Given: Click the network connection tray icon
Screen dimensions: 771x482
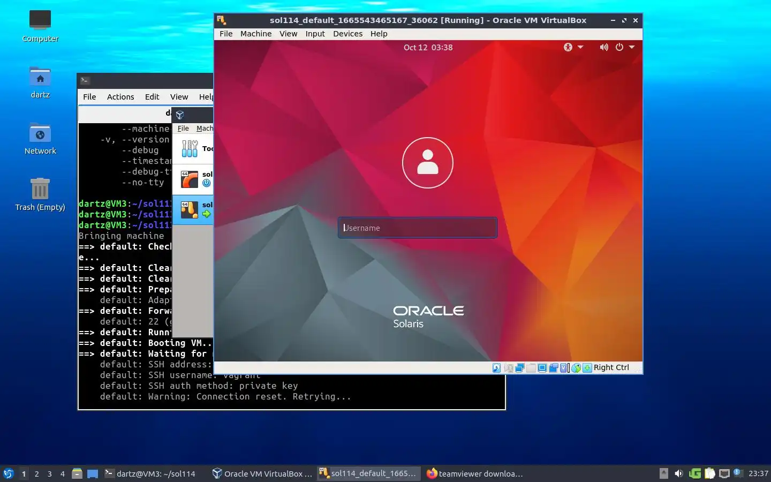Looking at the screenshot, I should tap(724, 473).
